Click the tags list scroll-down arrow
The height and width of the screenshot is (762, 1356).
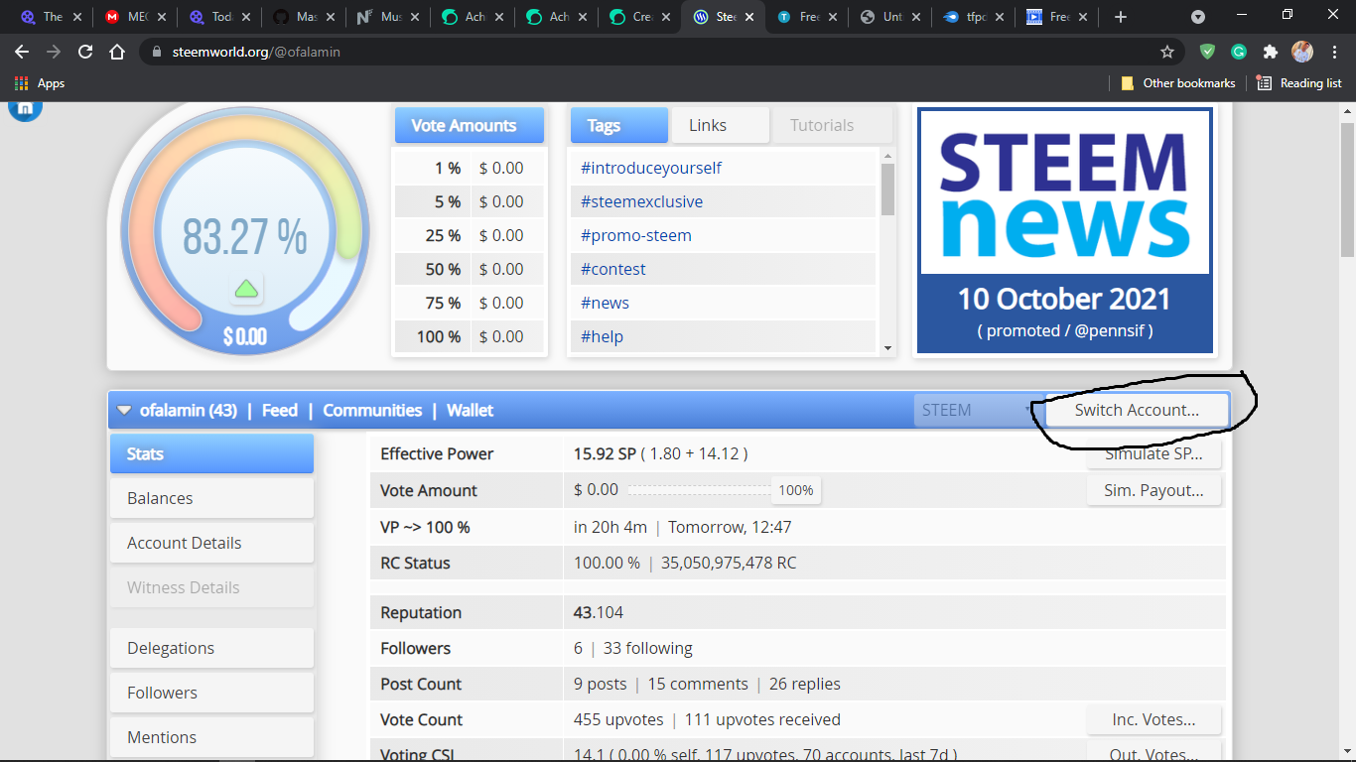(x=887, y=348)
